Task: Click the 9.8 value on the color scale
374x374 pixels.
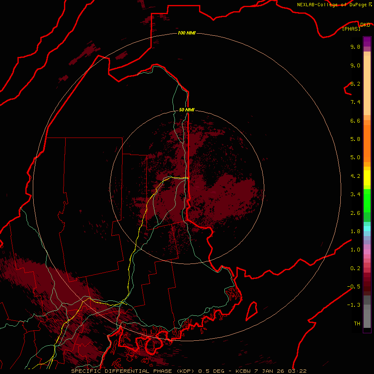Action: [355, 47]
